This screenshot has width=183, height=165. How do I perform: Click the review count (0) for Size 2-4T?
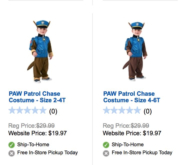pyautogui.click(x=53, y=111)
